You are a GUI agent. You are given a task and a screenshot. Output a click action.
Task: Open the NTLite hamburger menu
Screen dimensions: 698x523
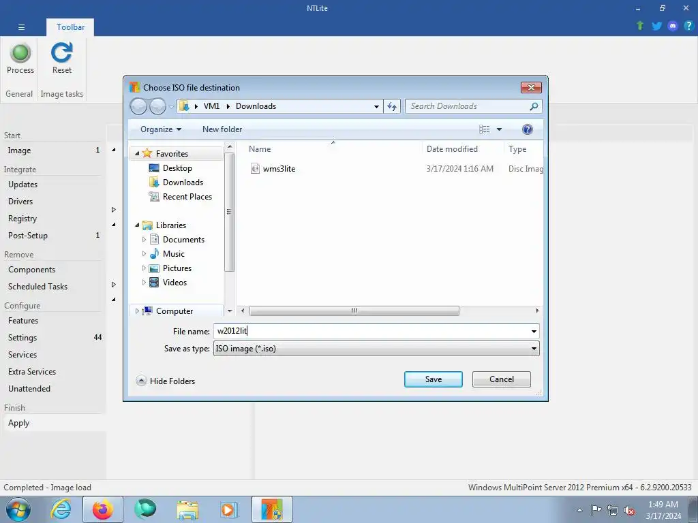(x=21, y=27)
